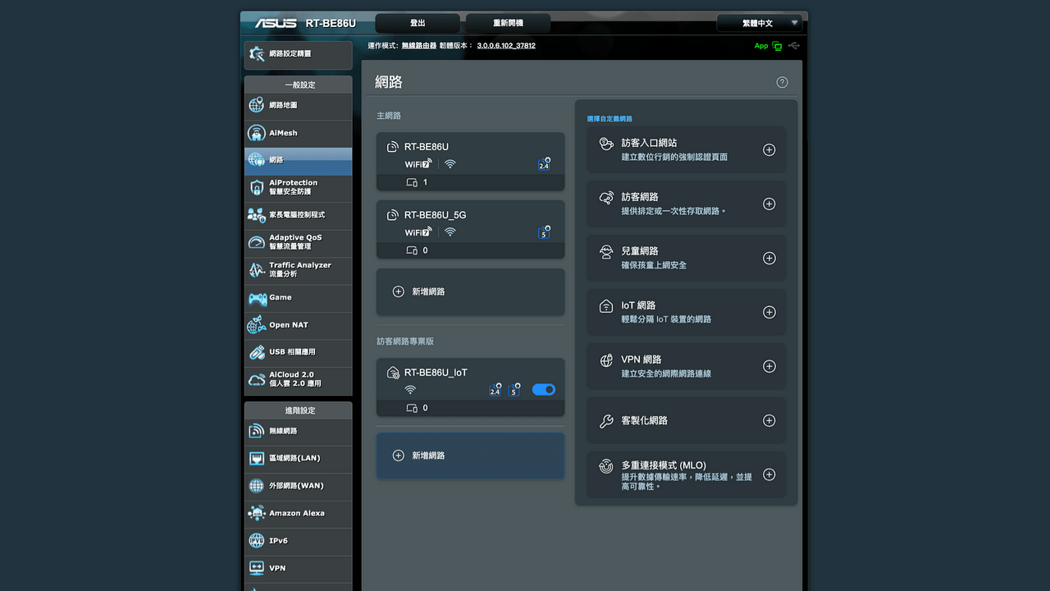This screenshot has height=591, width=1050.
Task: Click the 重新開機 button
Action: pos(508,23)
